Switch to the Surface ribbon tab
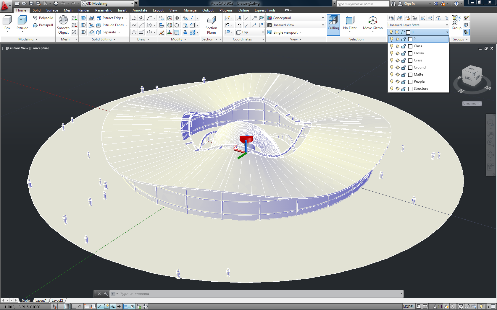The height and width of the screenshot is (310, 497). (x=52, y=10)
